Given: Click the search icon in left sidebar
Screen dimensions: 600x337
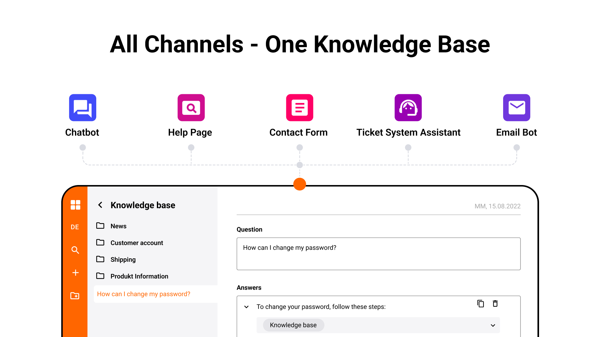Looking at the screenshot, I should pos(75,250).
